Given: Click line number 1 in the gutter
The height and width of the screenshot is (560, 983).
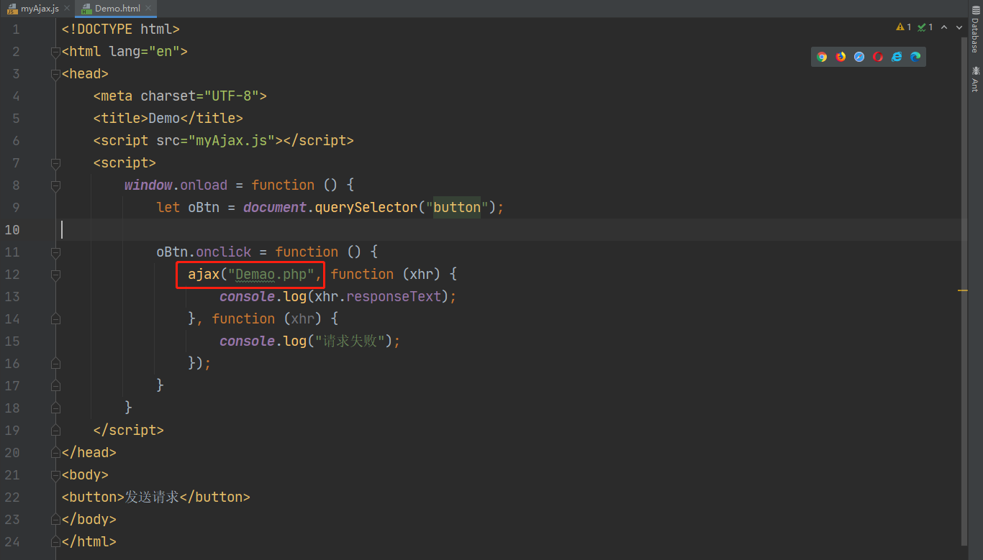Looking at the screenshot, I should [16, 29].
